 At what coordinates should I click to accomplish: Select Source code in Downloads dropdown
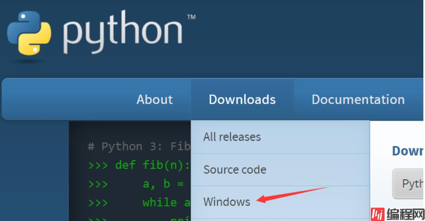[234, 170]
